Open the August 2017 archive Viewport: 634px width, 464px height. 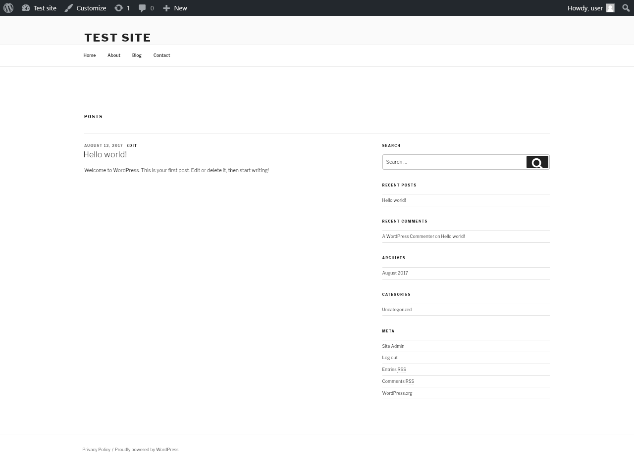395,273
